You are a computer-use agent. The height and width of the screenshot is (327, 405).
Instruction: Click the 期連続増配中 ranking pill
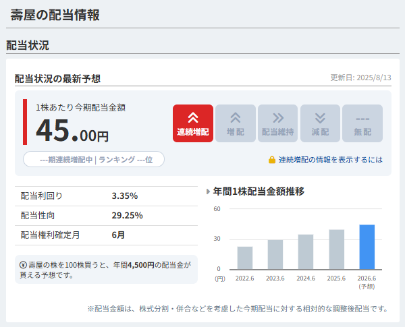[x=94, y=159]
